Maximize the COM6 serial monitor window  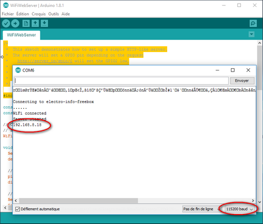pos(232,70)
